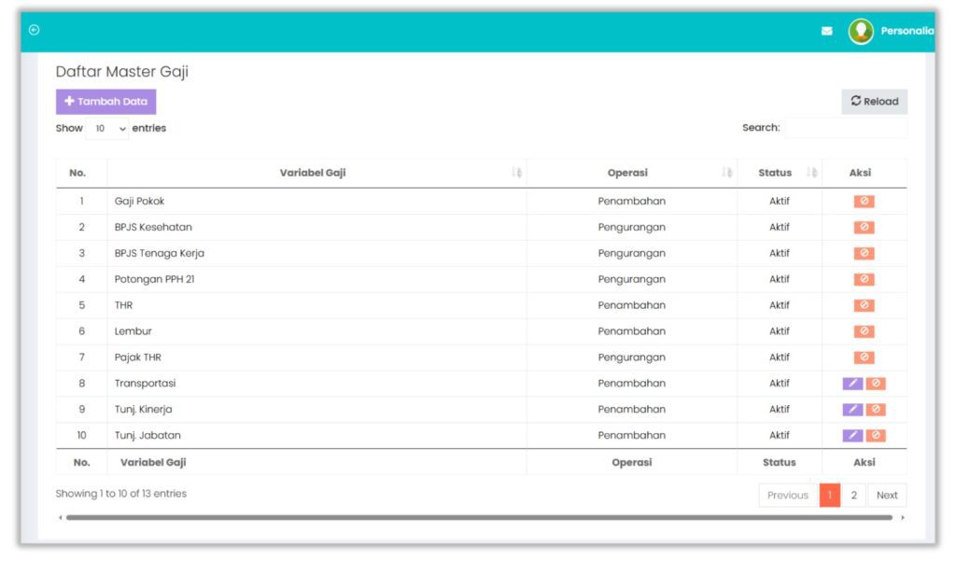Click the disable icon for BPJS Kesehatan
Image resolution: width=956 pixels, height=561 pixels.
click(x=864, y=228)
